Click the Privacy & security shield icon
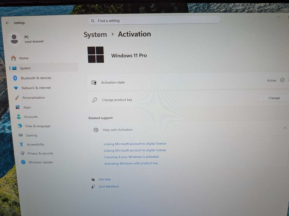 [x=22, y=153]
